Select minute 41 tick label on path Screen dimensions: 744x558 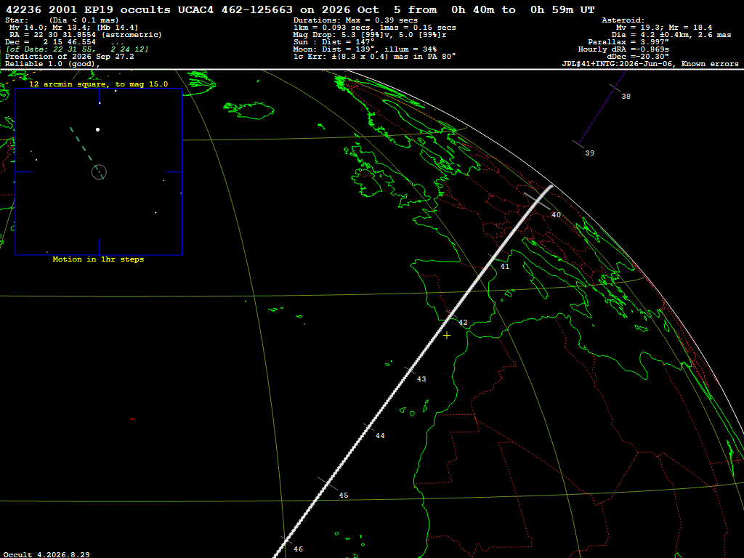(x=505, y=267)
